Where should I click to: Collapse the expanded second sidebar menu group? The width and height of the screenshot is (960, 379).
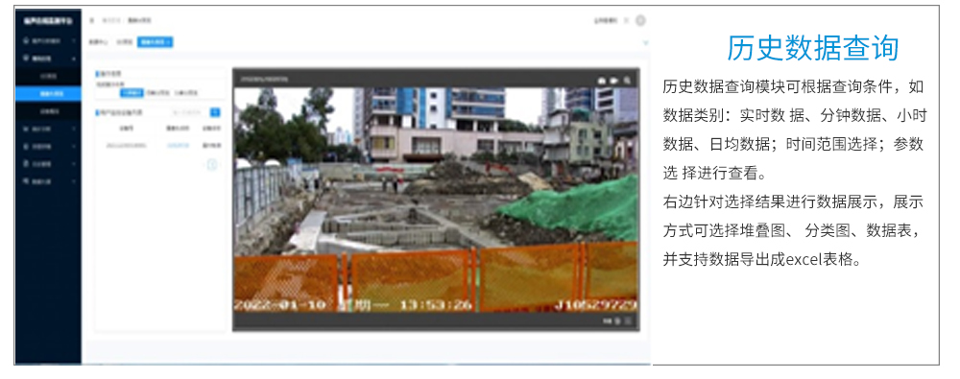(x=48, y=59)
